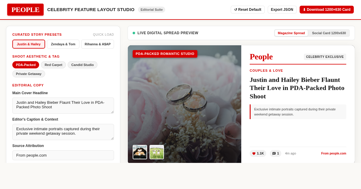Select the heart-hands photo thumbnail
This screenshot has height=189, width=361.
(x=140, y=152)
